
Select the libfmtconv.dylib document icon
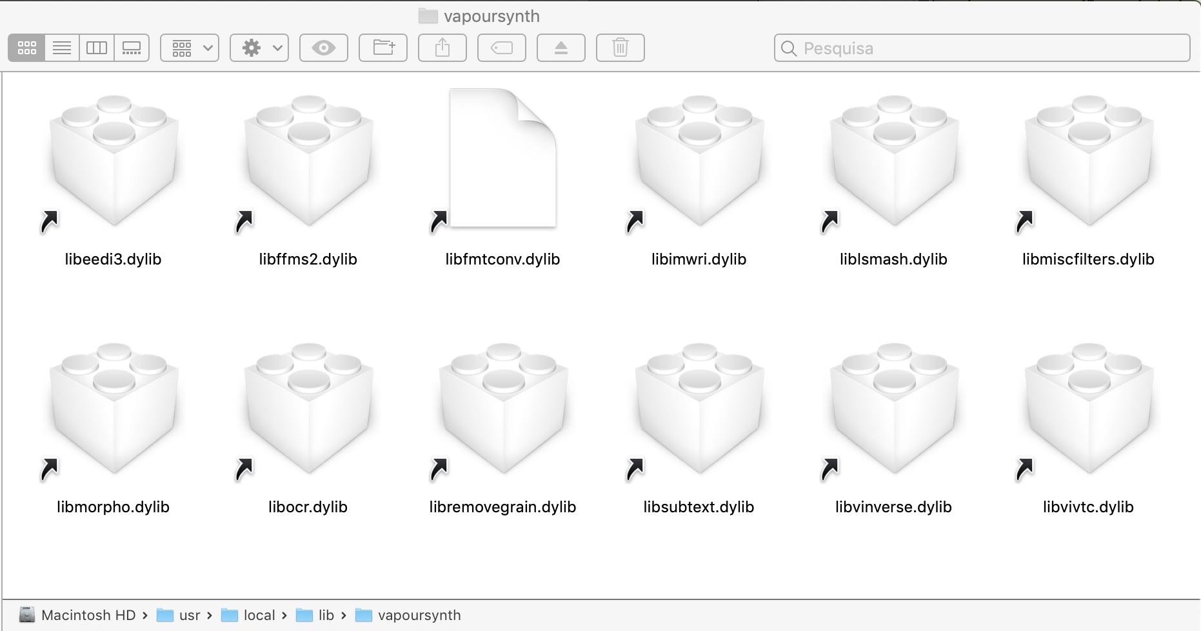coord(503,158)
